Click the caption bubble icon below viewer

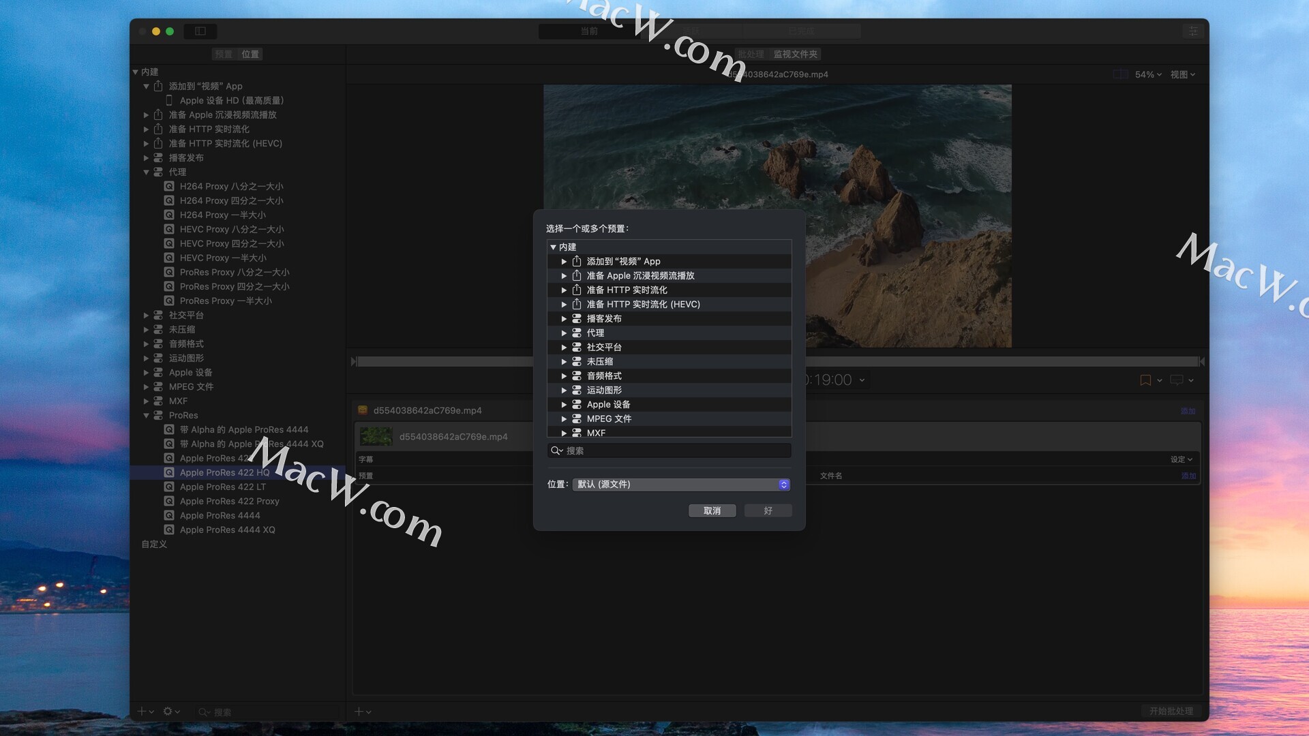1177,380
